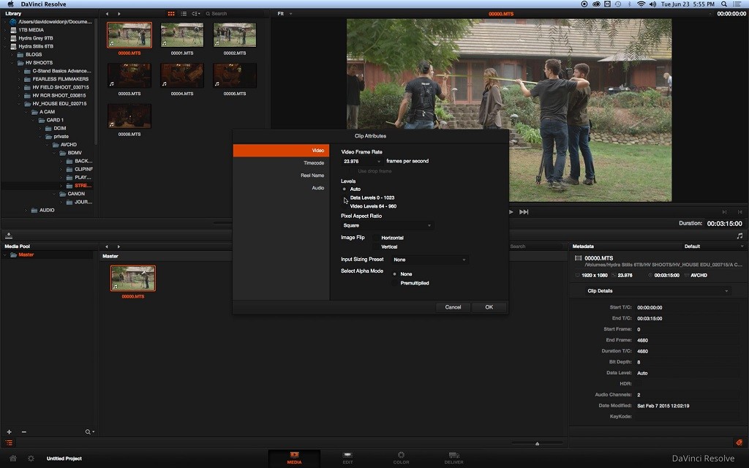This screenshot has height=468, width=749.
Task: Open the project manager home icon
Action: (13, 458)
